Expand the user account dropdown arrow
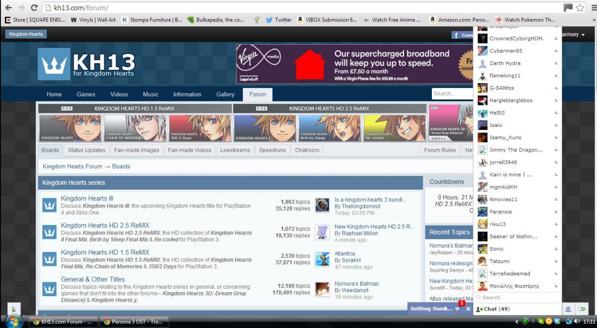597x328 pixels. pyautogui.click(x=583, y=35)
